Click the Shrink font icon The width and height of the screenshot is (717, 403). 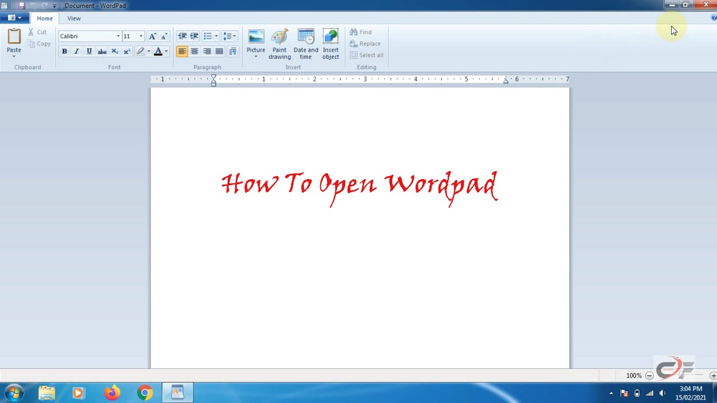tap(164, 36)
